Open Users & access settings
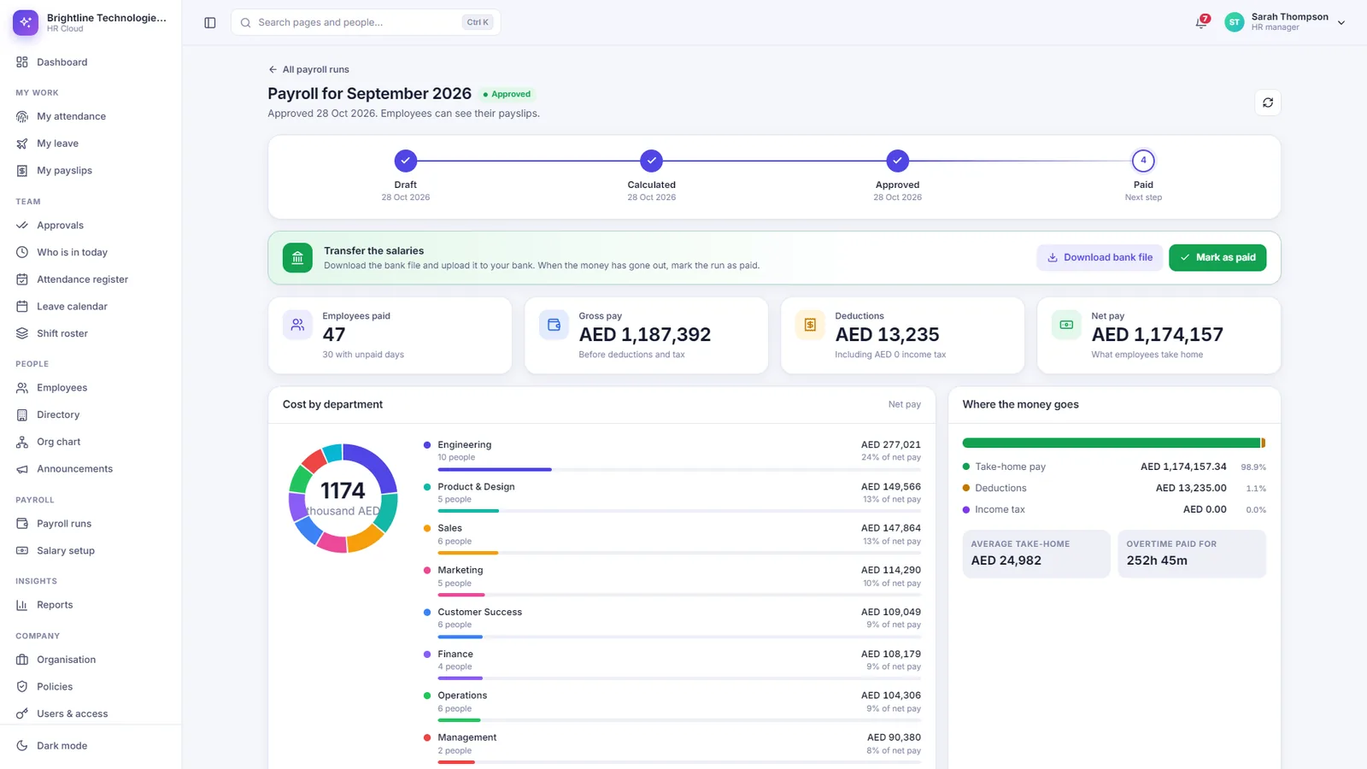This screenshot has width=1367, height=769. (x=91, y=714)
